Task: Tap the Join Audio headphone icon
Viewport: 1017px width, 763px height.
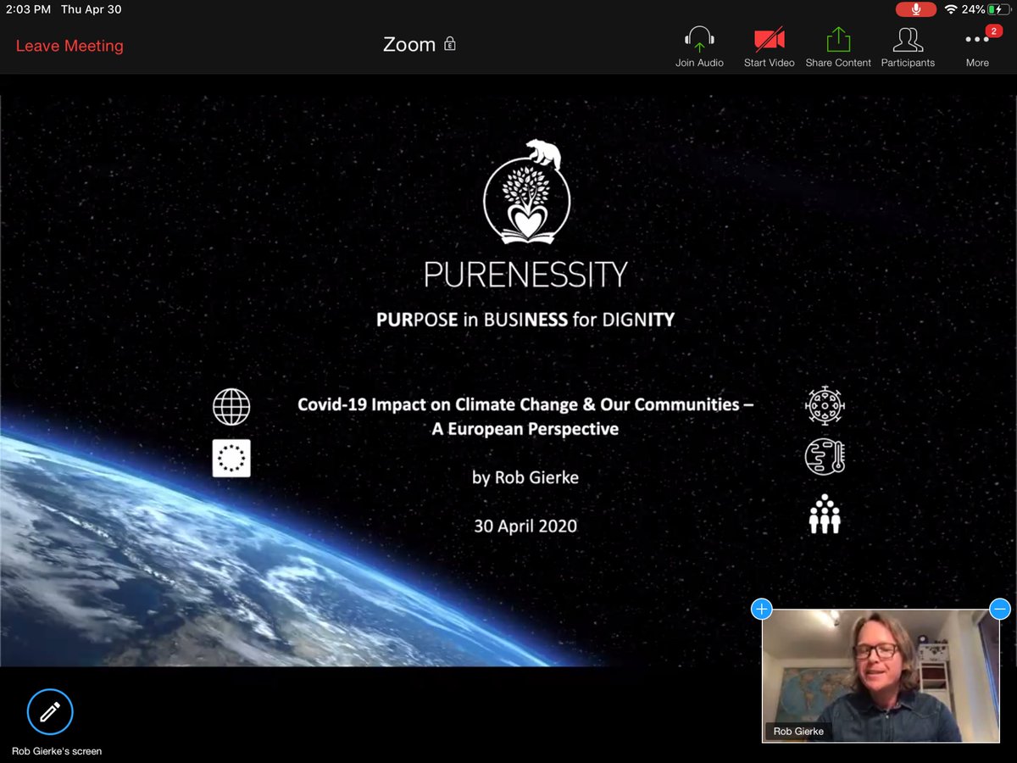Action: pyautogui.click(x=699, y=39)
